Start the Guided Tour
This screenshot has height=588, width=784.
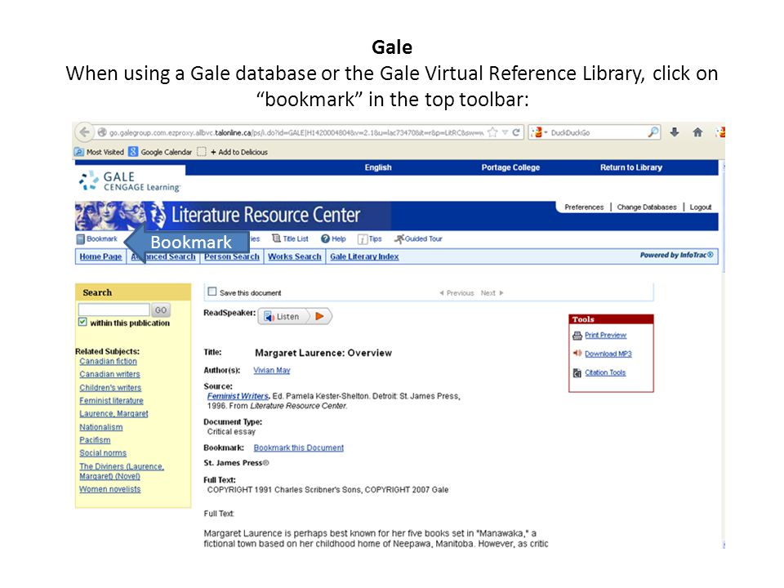pos(418,239)
